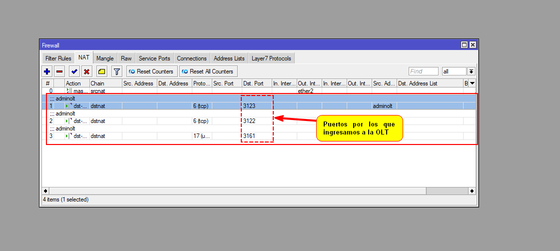Select the Address Lists tab
Image resolution: width=560 pixels, height=251 pixels.
pyautogui.click(x=229, y=58)
